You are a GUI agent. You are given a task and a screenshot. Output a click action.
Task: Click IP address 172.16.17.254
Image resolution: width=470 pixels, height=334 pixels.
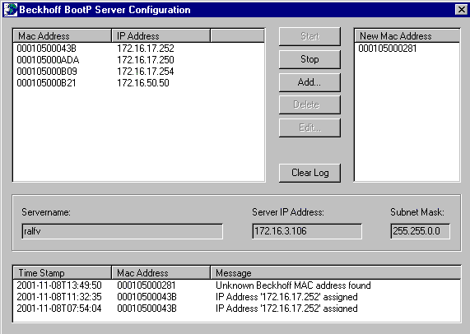click(146, 72)
